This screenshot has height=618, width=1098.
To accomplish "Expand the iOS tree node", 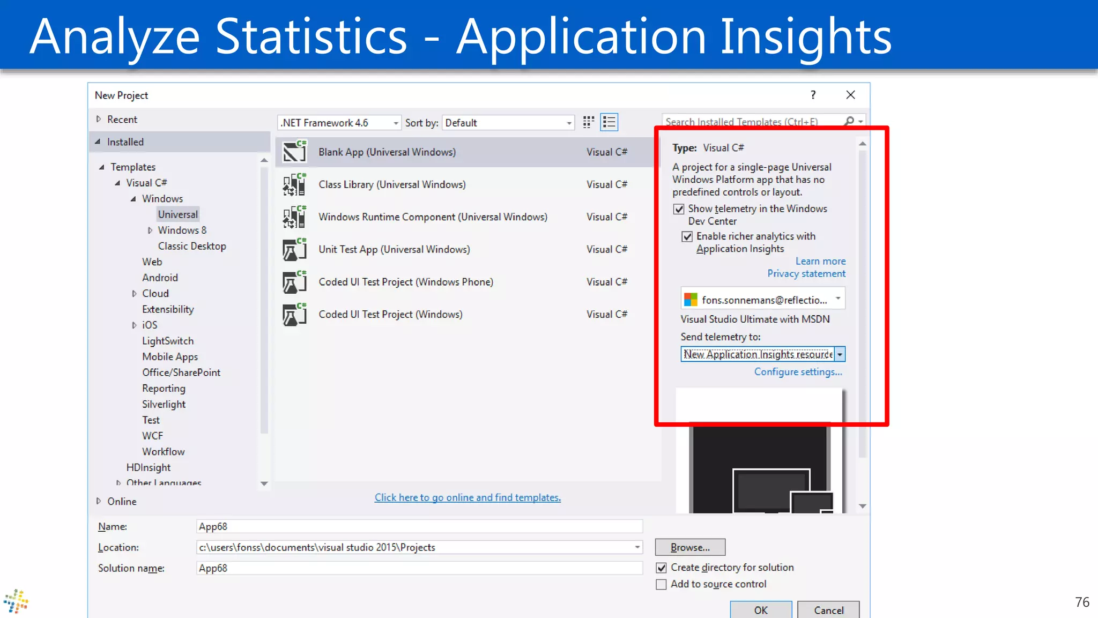I will pyautogui.click(x=134, y=325).
